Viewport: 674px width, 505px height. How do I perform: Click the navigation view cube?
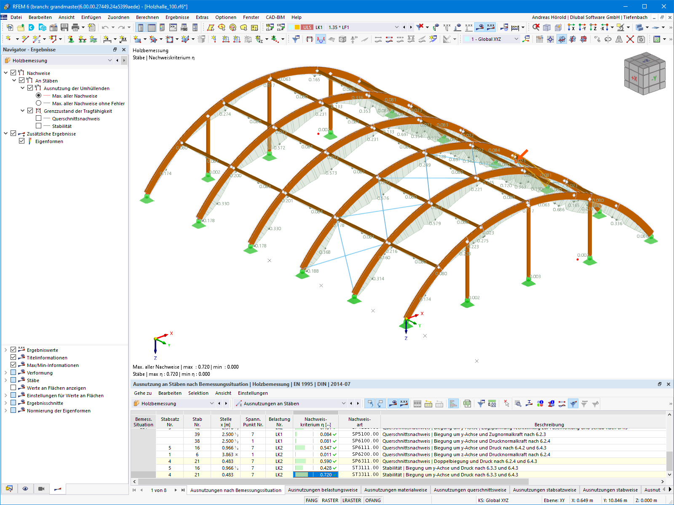tap(645, 73)
